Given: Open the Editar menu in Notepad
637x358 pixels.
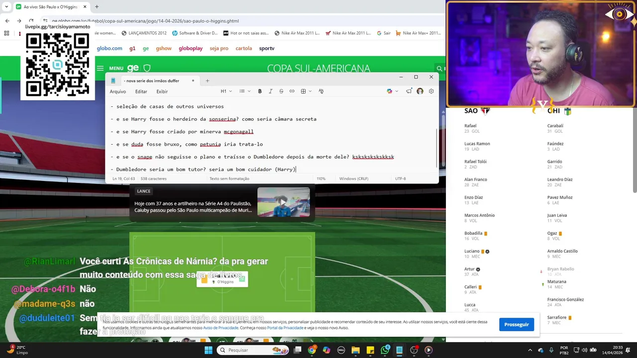Looking at the screenshot, I should click(x=141, y=91).
